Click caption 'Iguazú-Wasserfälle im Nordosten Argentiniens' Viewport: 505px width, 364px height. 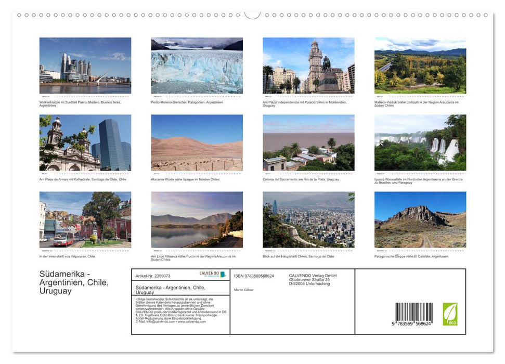(x=418, y=181)
